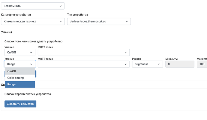Click the chevron in the first MQTT топик field

(x=125, y=53)
